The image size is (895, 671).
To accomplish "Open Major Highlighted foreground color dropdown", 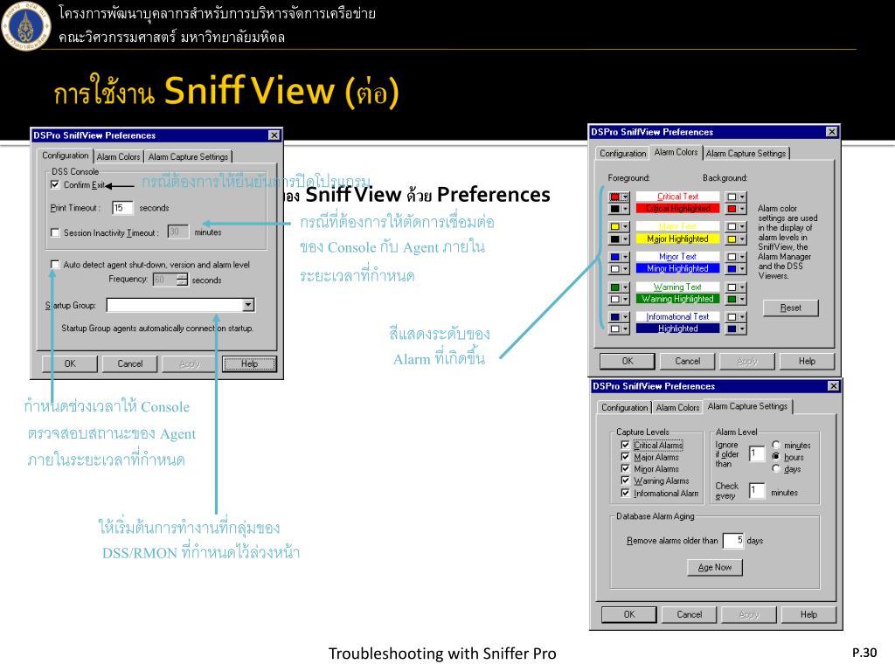I will 626,239.
